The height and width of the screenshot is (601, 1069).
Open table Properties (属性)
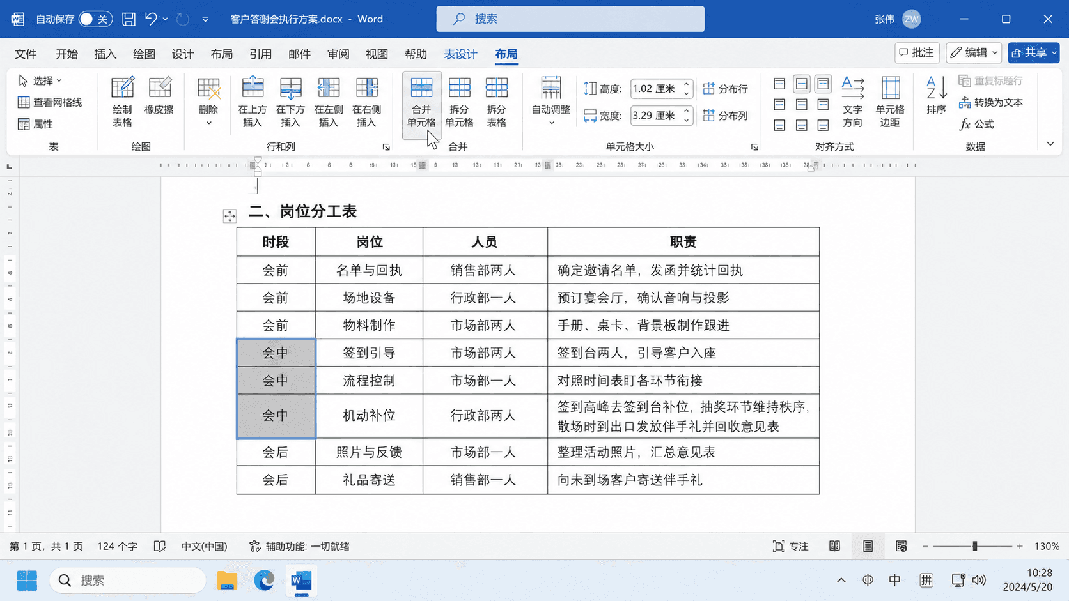[35, 124]
